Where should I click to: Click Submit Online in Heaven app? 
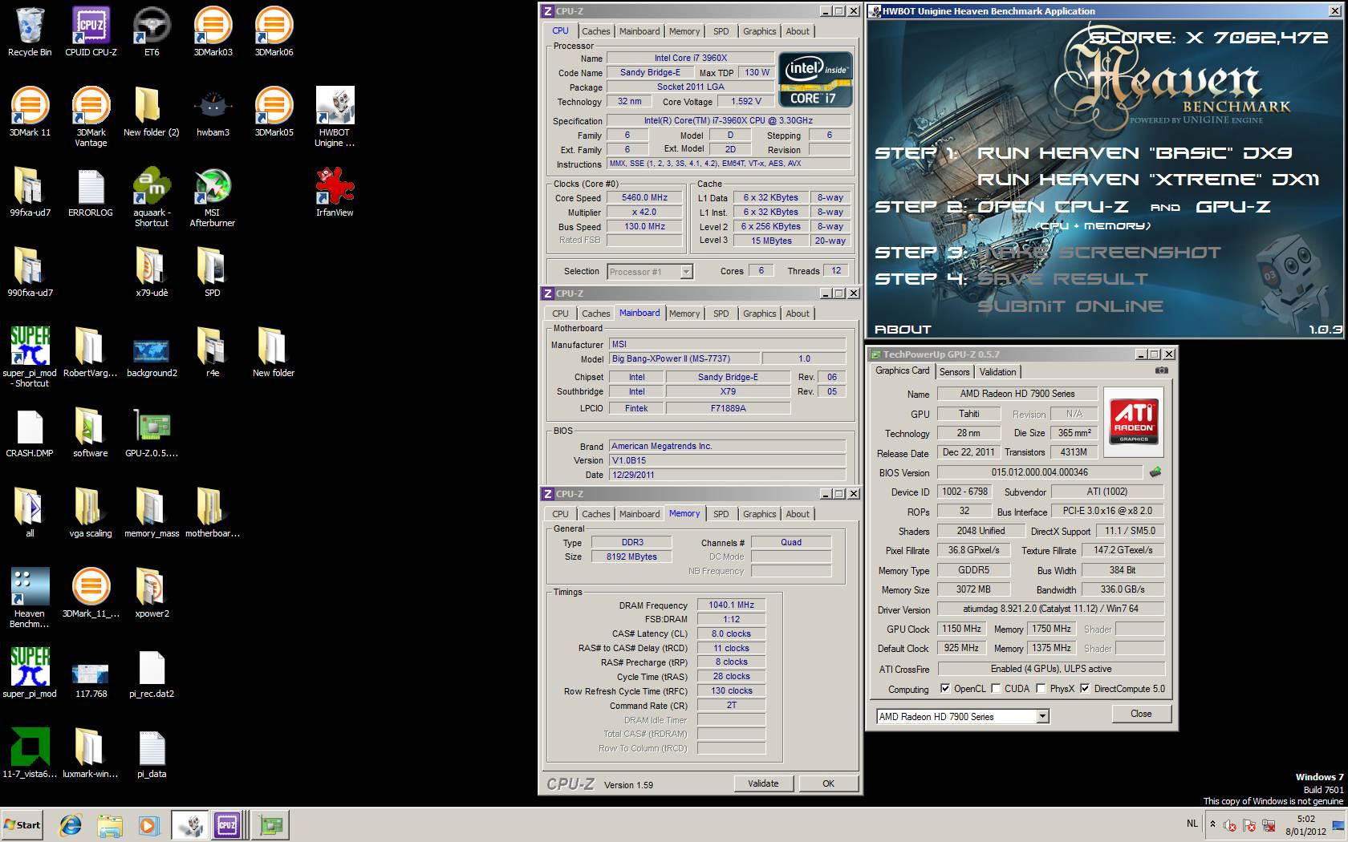click(1070, 306)
